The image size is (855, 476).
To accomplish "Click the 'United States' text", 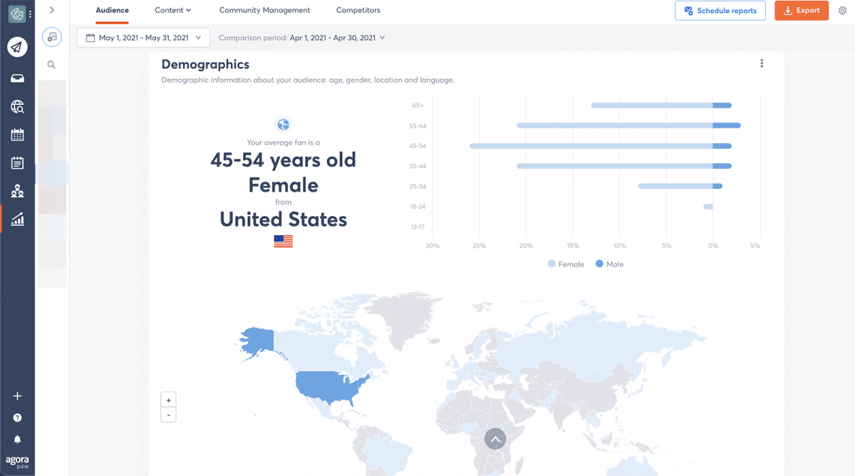I will pyautogui.click(x=283, y=219).
